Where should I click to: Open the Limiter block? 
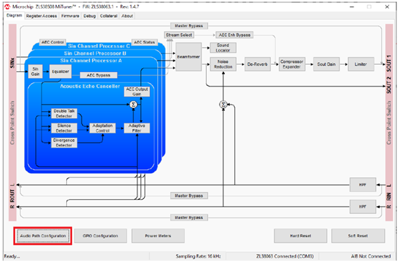coord(361,64)
